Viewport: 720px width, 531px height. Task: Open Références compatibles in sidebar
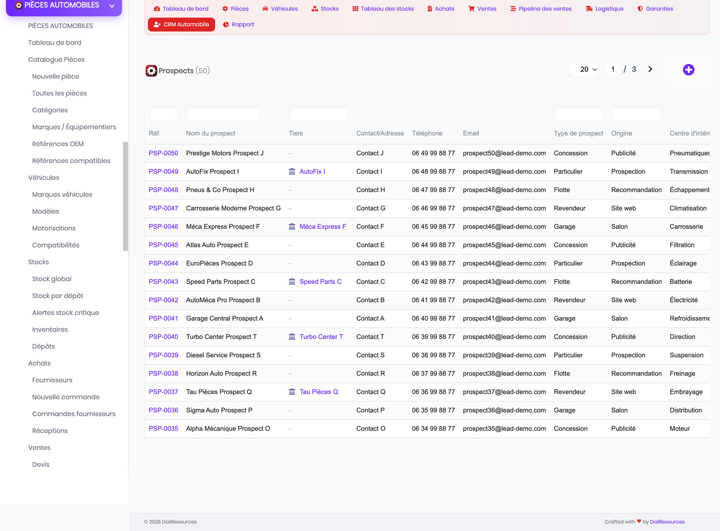coord(71,161)
